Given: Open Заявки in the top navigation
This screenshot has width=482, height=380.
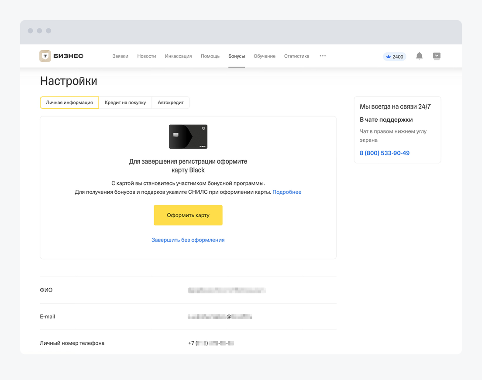Looking at the screenshot, I should coord(120,56).
